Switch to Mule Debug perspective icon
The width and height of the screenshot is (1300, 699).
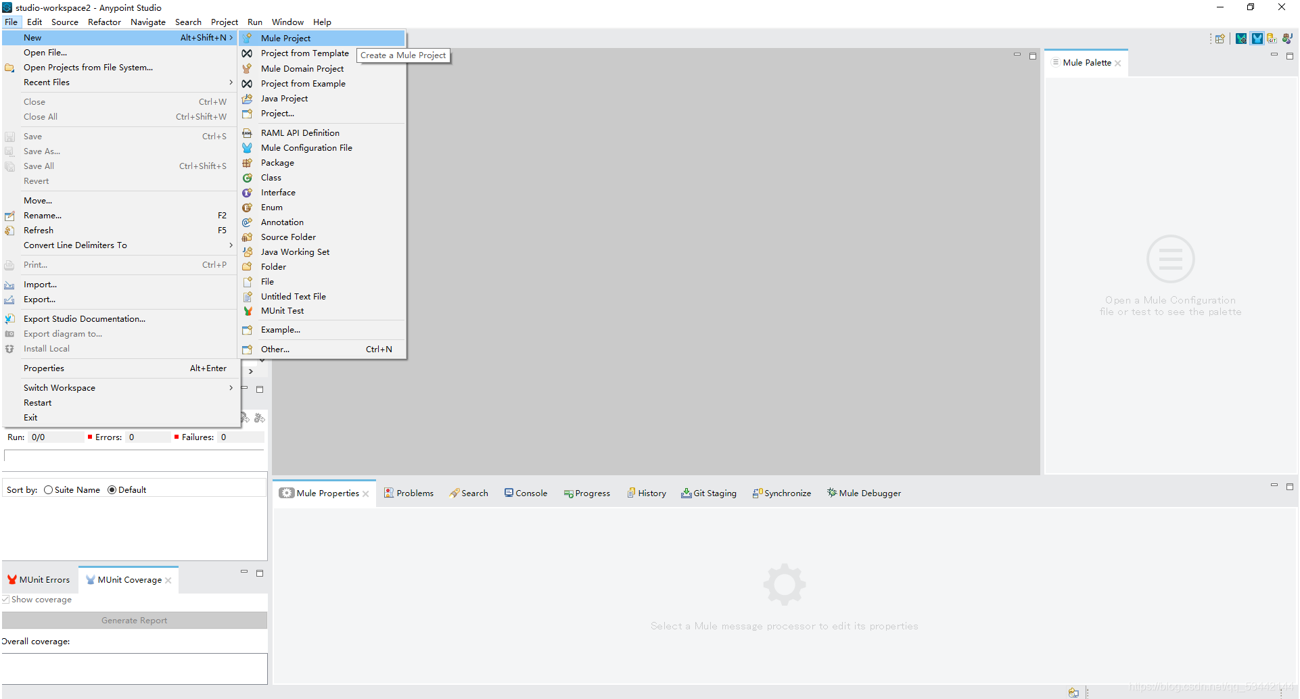pyautogui.click(x=1241, y=39)
